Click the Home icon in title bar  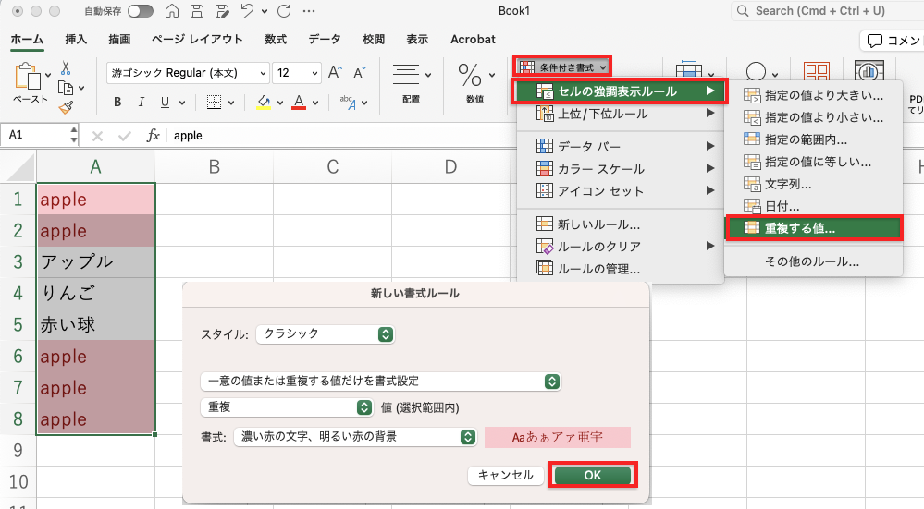point(173,11)
